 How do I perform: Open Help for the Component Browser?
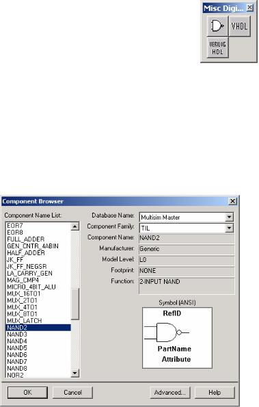pyautogui.click(x=215, y=392)
